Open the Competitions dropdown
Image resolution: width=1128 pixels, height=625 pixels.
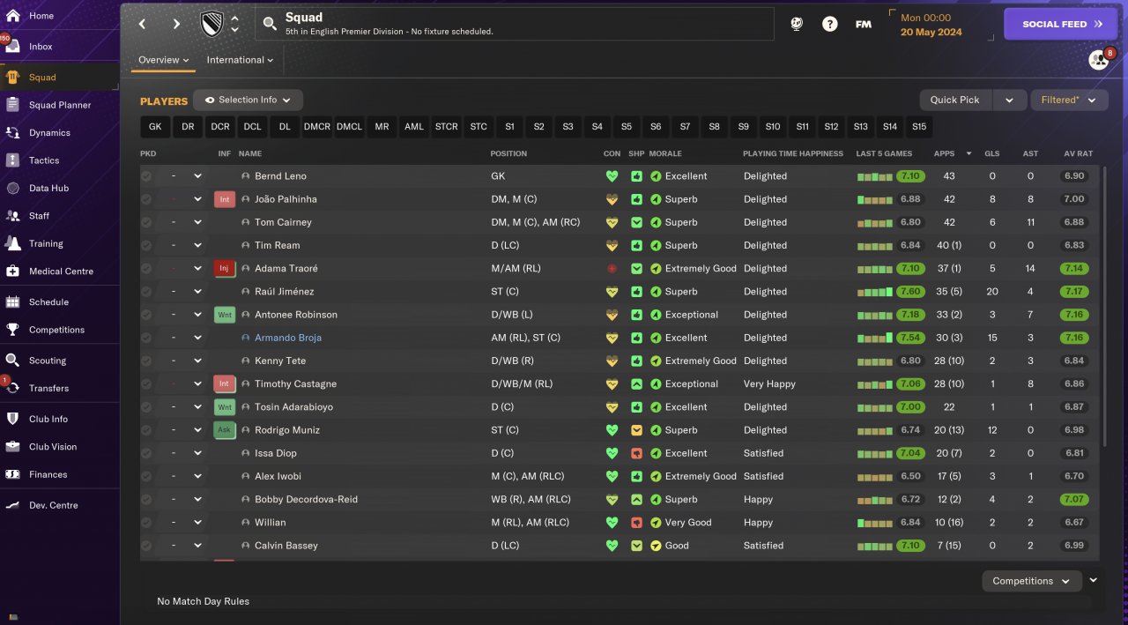[1031, 581]
